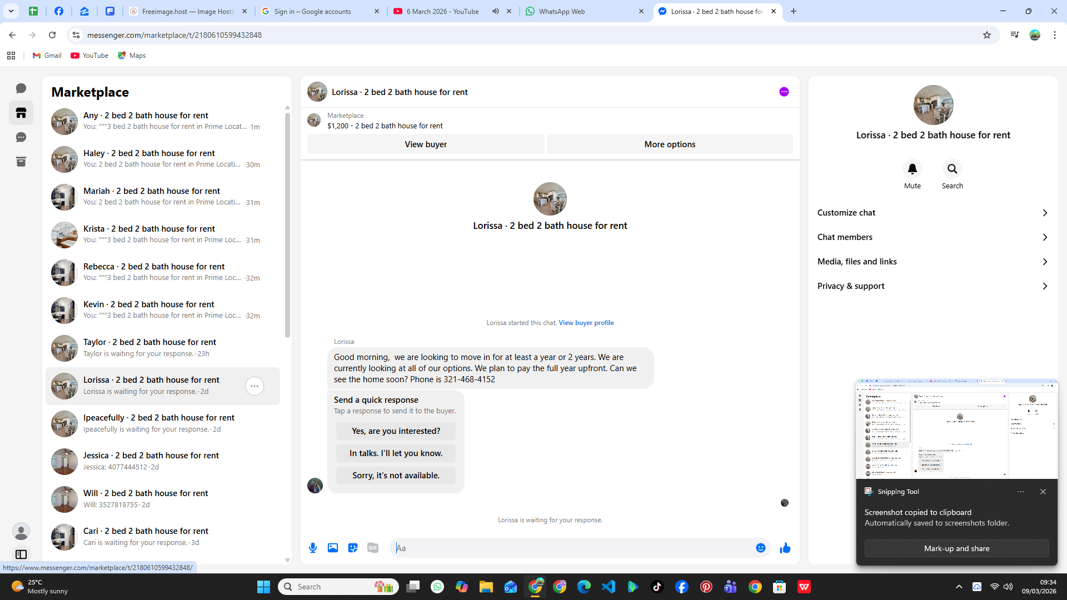Image resolution: width=1067 pixels, height=600 pixels.
Task: Attach a photo with the image icon
Action: pos(333,548)
